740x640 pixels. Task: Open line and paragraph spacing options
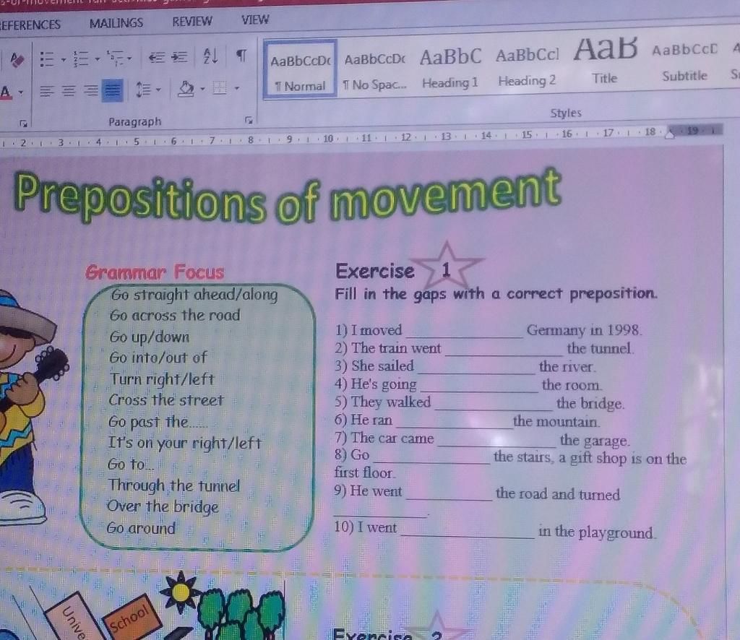[x=144, y=89]
